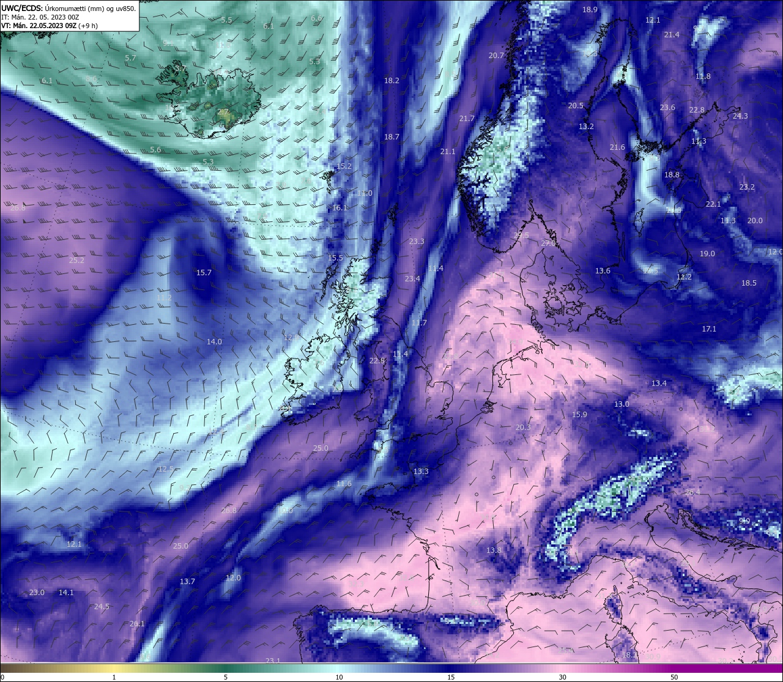Image resolution: width=783 pixels, height=682 pixels.
Task: Click the 30 mm mark on color scale
Action: tap(562, 677)
